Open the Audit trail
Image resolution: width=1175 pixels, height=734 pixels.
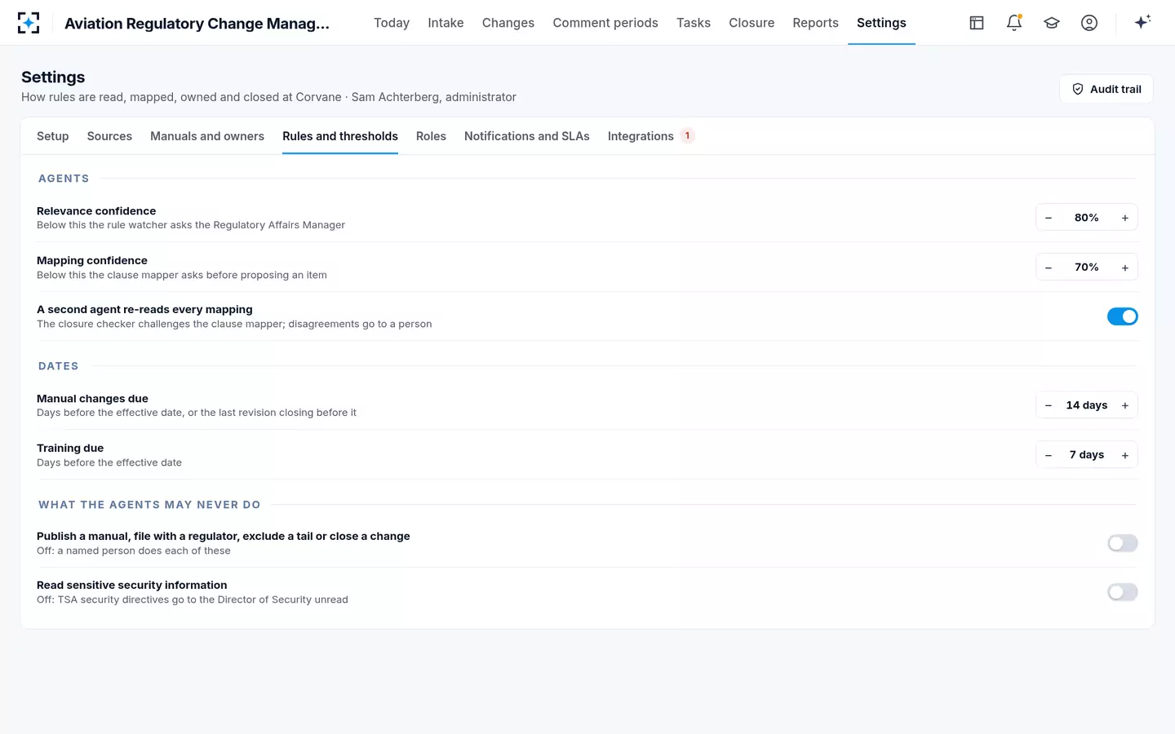click(1106, 89)
